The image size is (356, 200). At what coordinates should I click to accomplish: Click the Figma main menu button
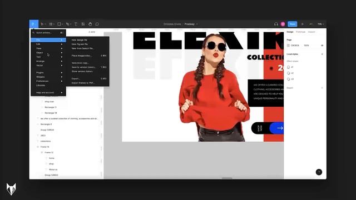[33, 24]
